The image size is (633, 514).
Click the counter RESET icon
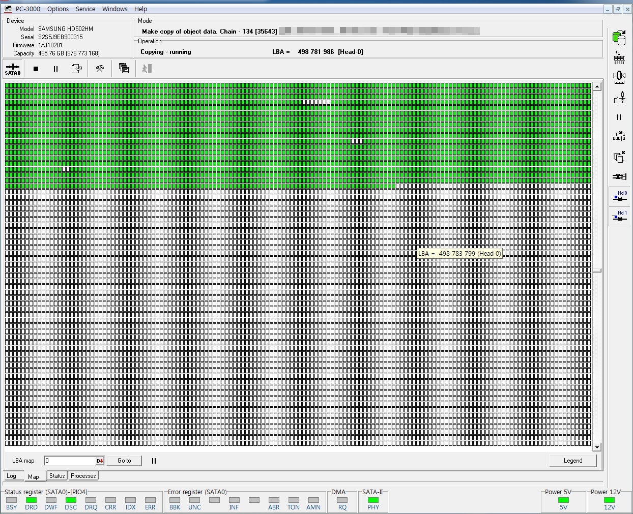click(x=619, y=57)
